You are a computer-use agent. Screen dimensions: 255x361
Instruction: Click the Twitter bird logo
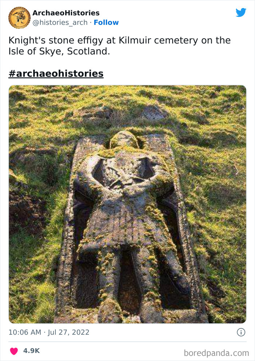tap(241, 12)
